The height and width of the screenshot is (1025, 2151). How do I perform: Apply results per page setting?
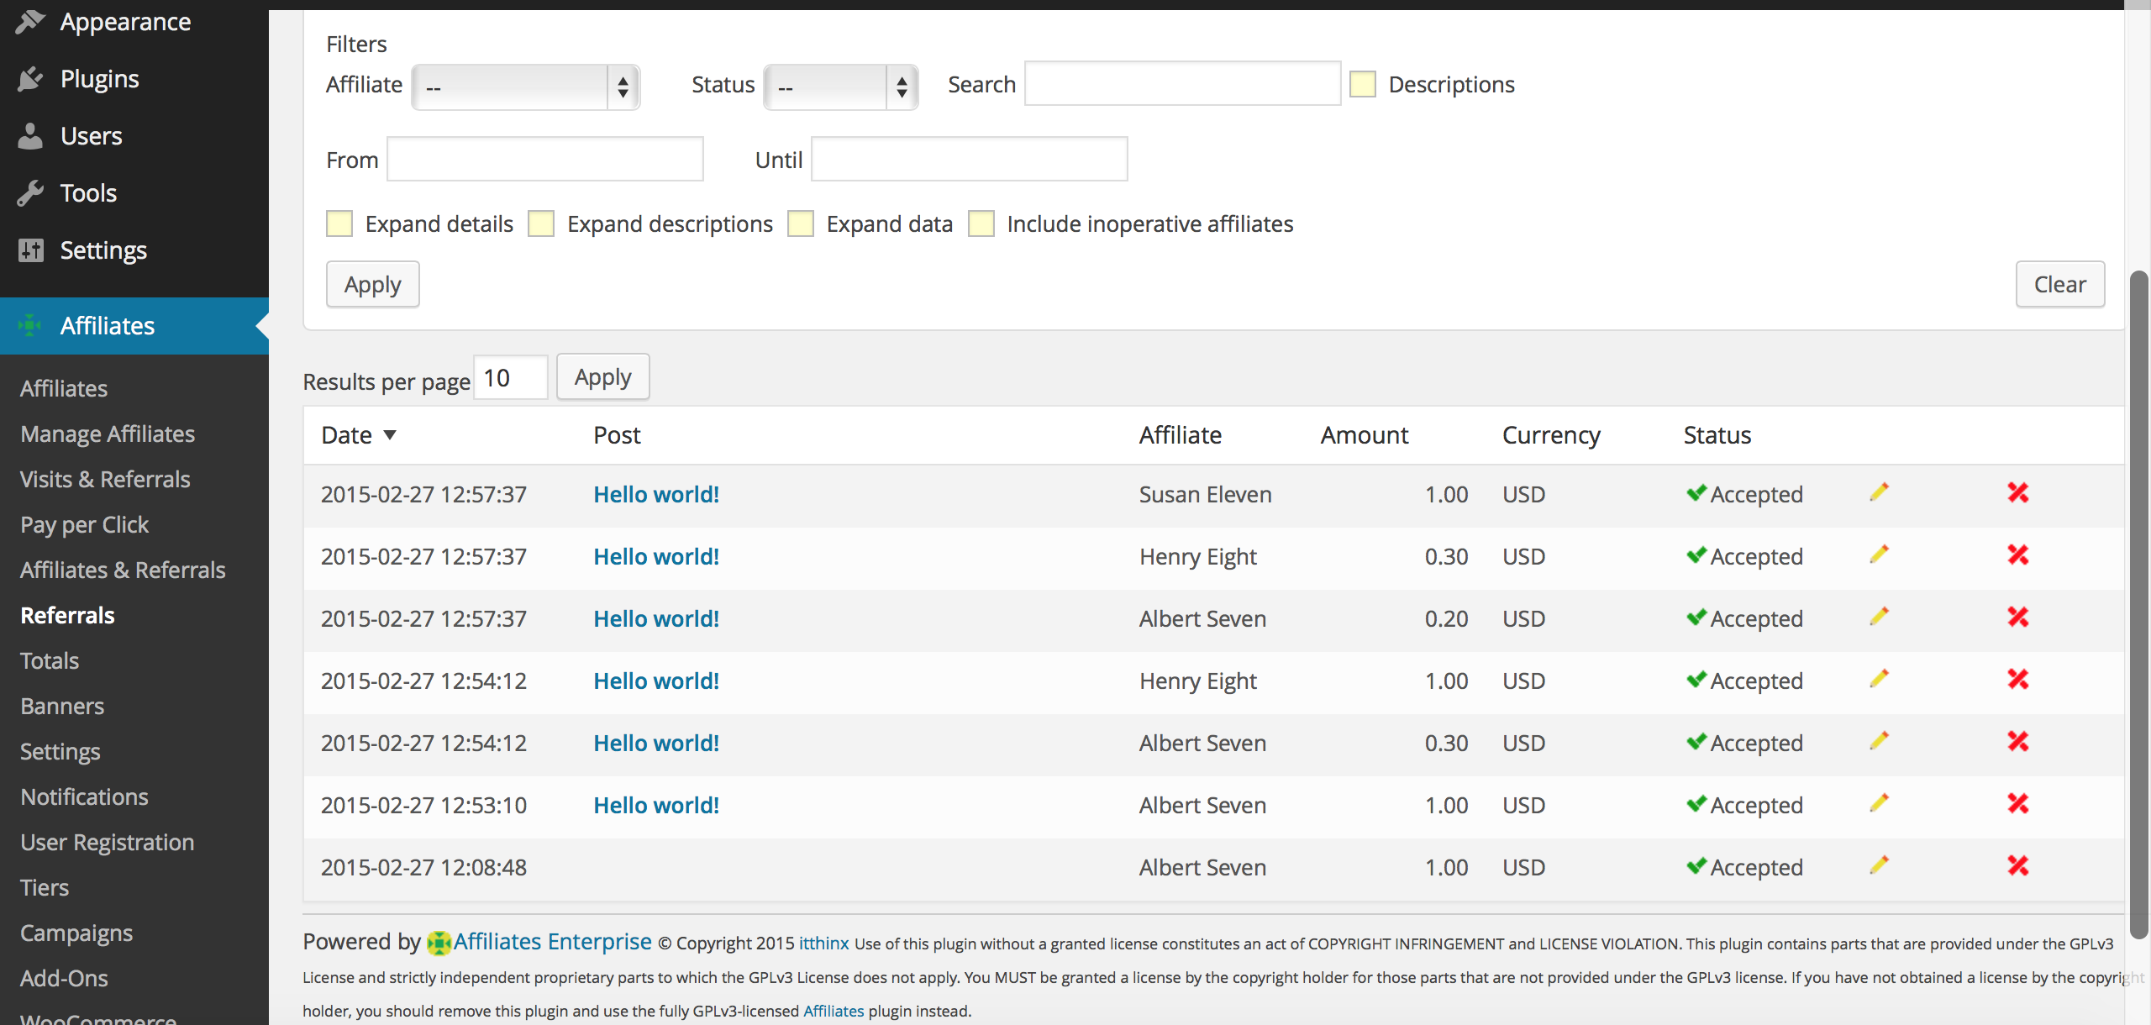point(602,376)
